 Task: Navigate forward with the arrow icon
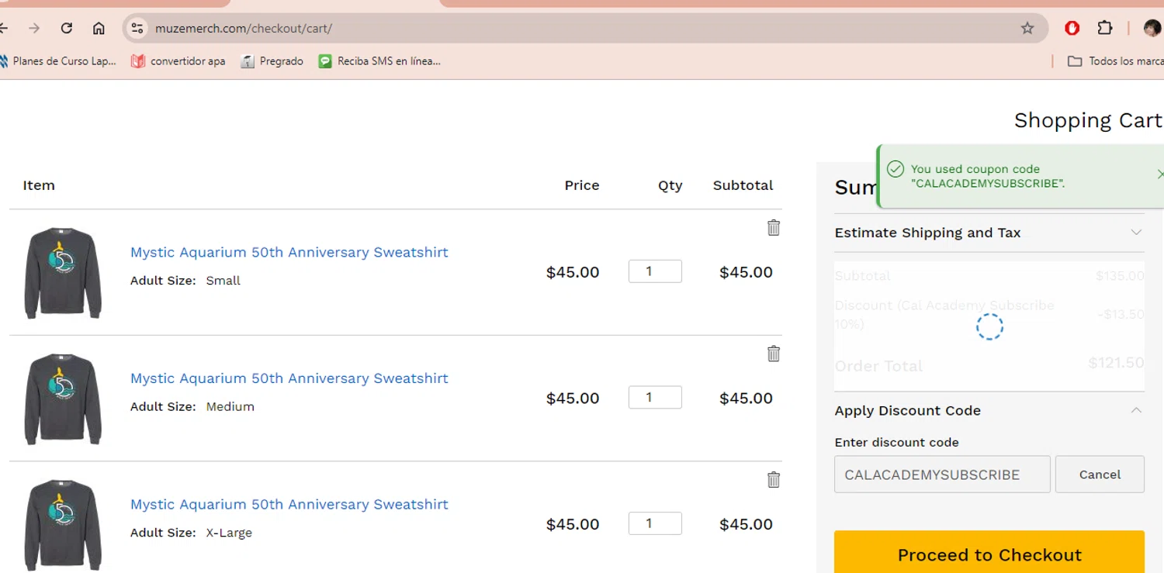click(34, 28)
